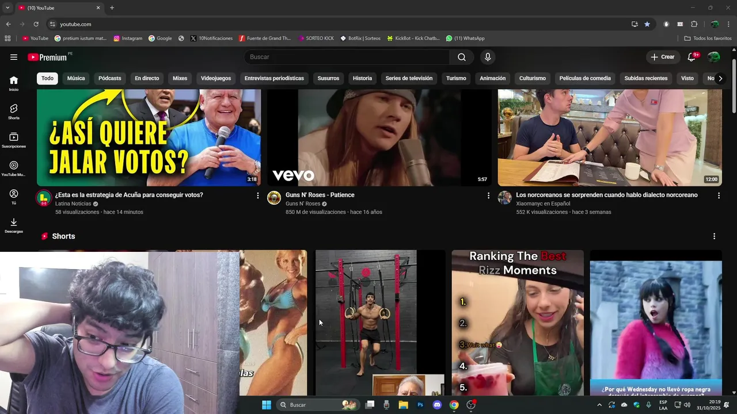Open the account avatar menu
This screenshot has width=737, height=414.
coord(714,57)
